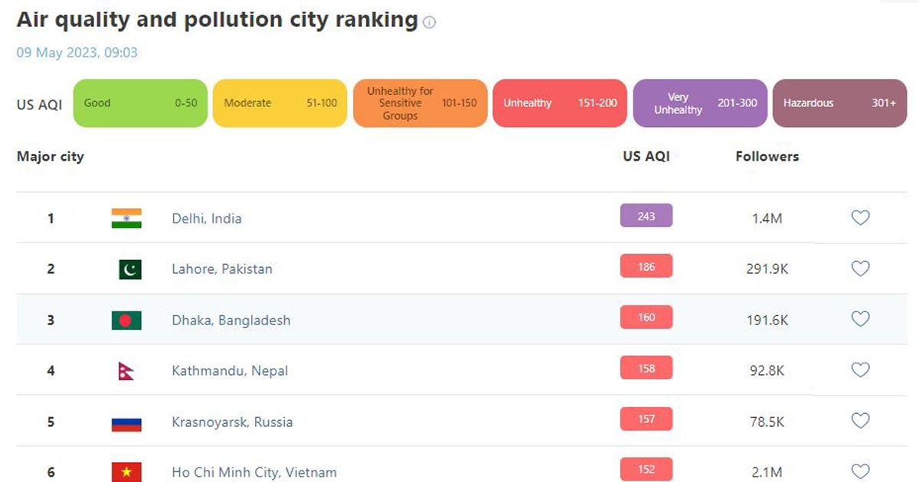Click the Bangladesh flag icon
The image size is (919, 482).
pos(126,320)
